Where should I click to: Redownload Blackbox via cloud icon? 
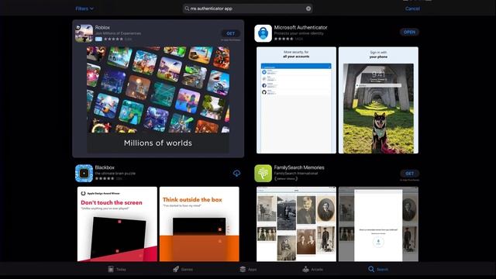(x=236, y=174)
